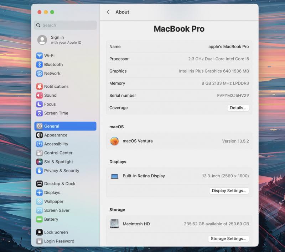Image resolution: width=285 pixels, height=252 pixels.
Task: Click the search magnifier icon
Action: pos(38,25)
